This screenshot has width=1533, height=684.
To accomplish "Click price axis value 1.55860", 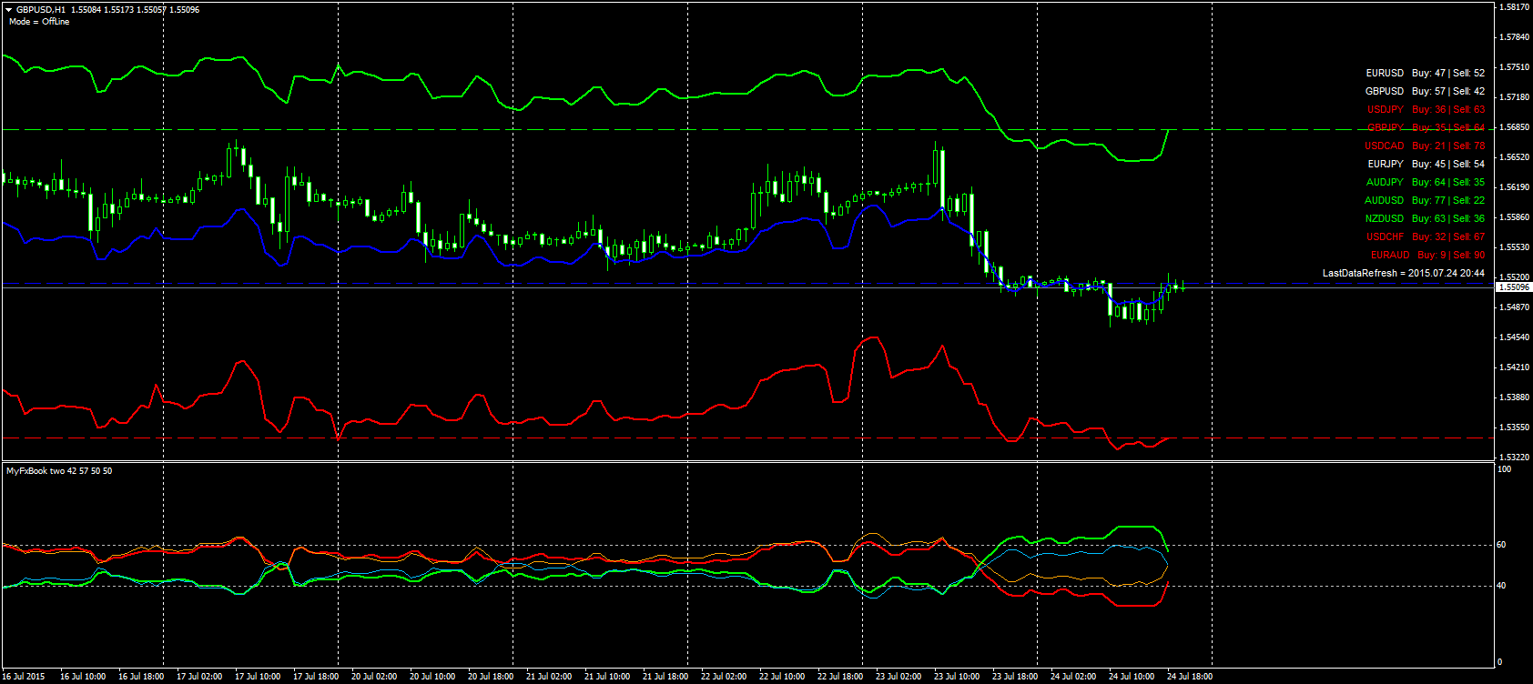I will coord(1514,217).
